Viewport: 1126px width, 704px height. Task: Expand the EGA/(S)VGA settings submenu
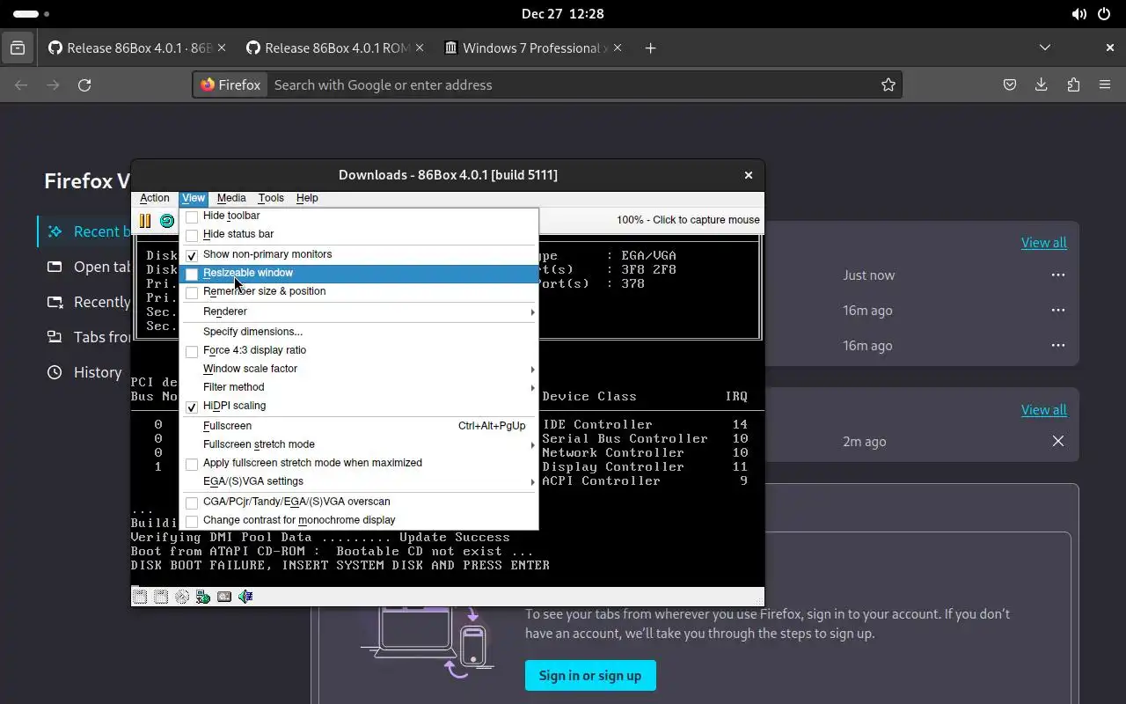[x=359, y=481]
